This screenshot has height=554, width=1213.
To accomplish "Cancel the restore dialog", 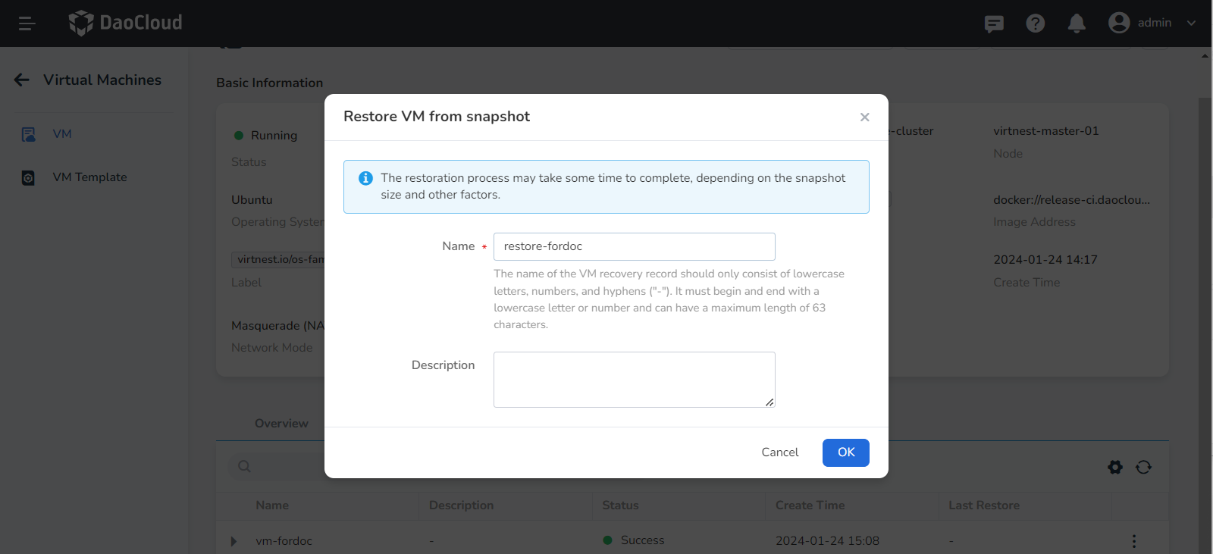I will (x=779, y=452).
